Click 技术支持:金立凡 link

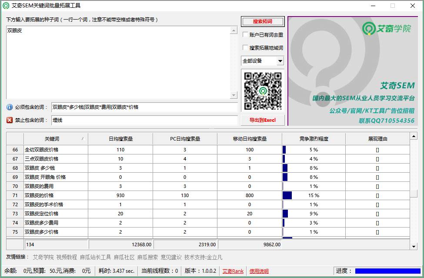coord(203,257)
